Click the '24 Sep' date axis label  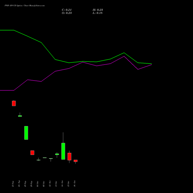pyautogui.click(x=19, y=183)
